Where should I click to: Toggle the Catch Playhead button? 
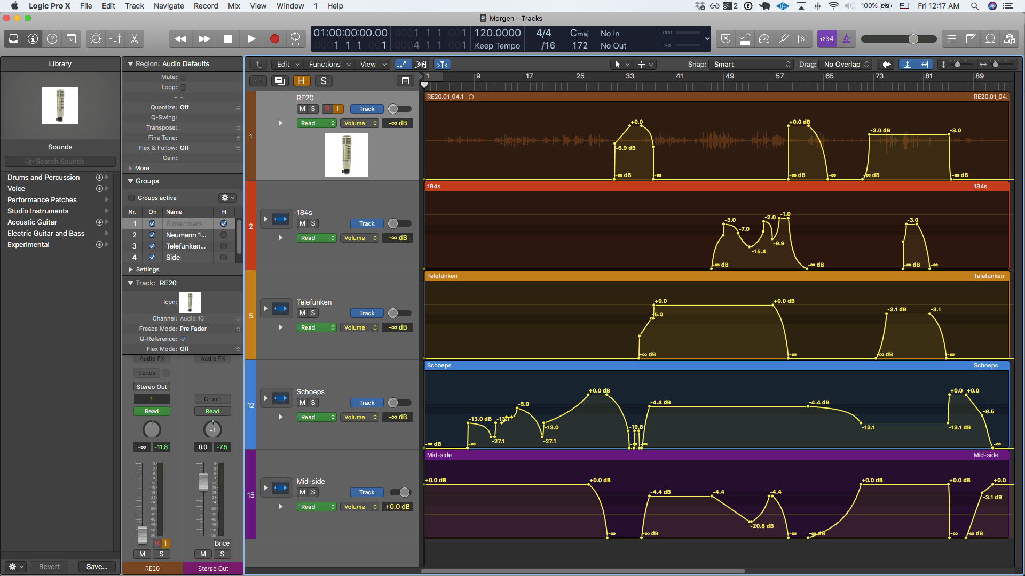[x=442, y=65]
